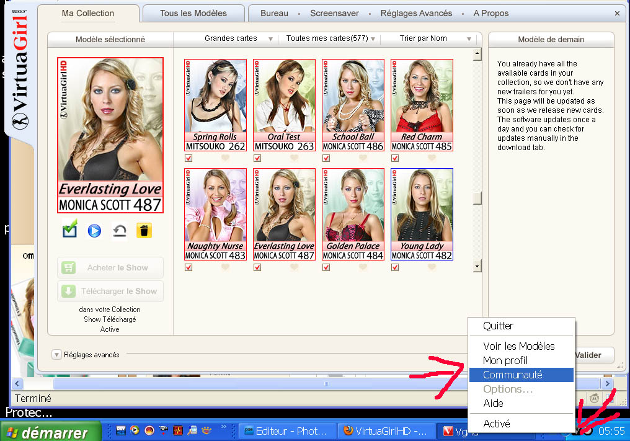Screen dimensions: 630x441
Task: Click the heart icon under Red Charm card
Action: 432,158
